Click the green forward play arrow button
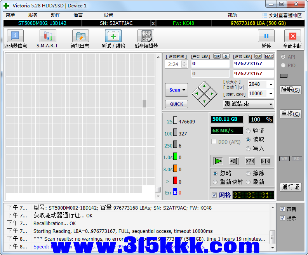308x255 pixels. pyautogui.click(x=218, y=161)
